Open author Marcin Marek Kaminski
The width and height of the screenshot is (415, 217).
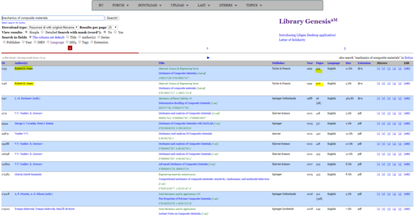28,175
